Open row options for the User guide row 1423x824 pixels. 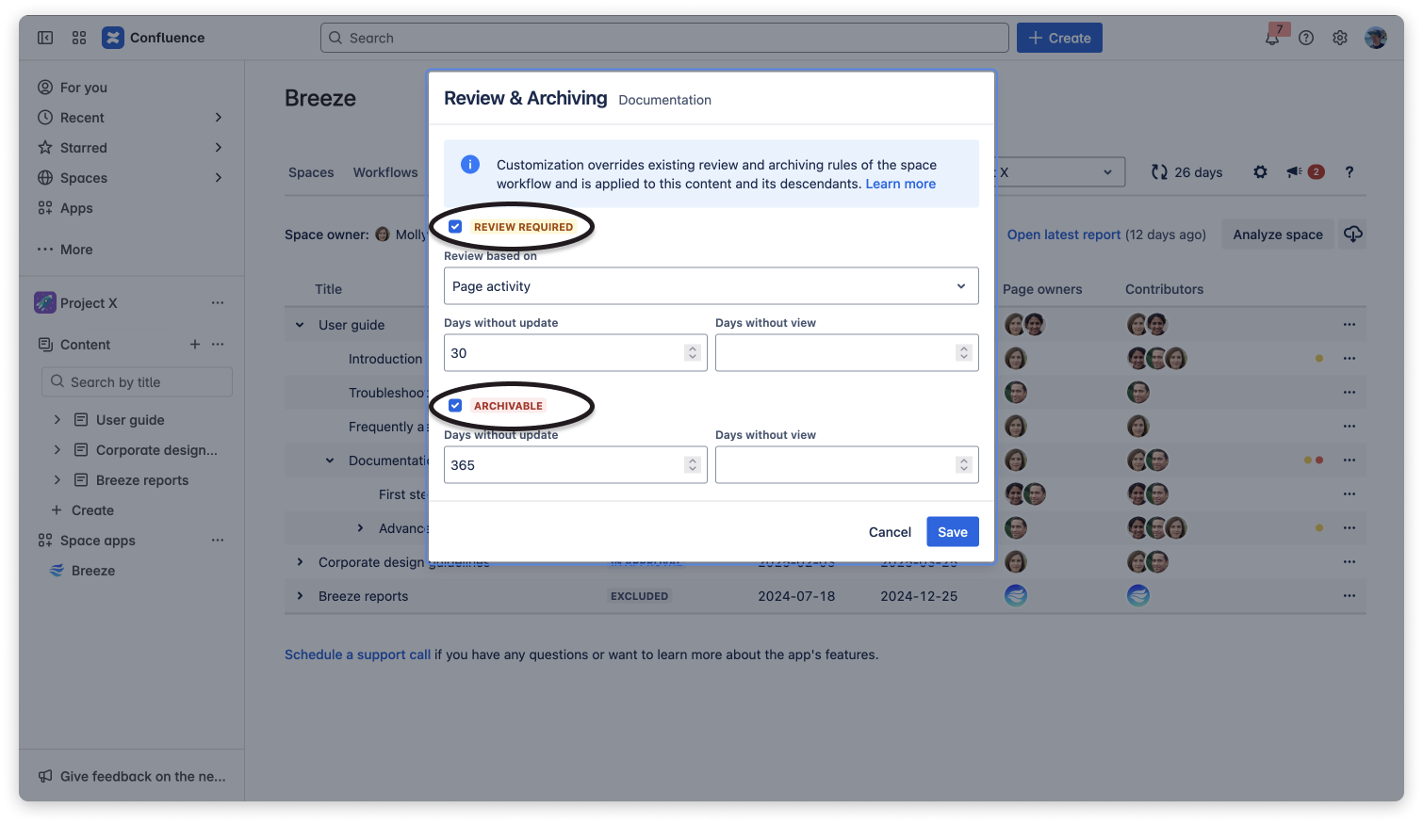1349,325
